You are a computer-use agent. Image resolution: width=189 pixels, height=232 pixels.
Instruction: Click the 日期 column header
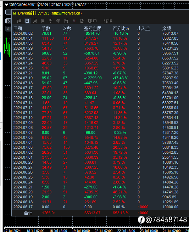18,28
